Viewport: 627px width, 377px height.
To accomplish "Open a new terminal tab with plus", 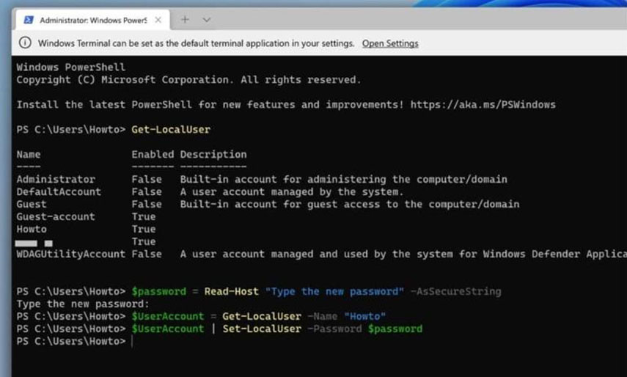I will (x=185, y=20).
